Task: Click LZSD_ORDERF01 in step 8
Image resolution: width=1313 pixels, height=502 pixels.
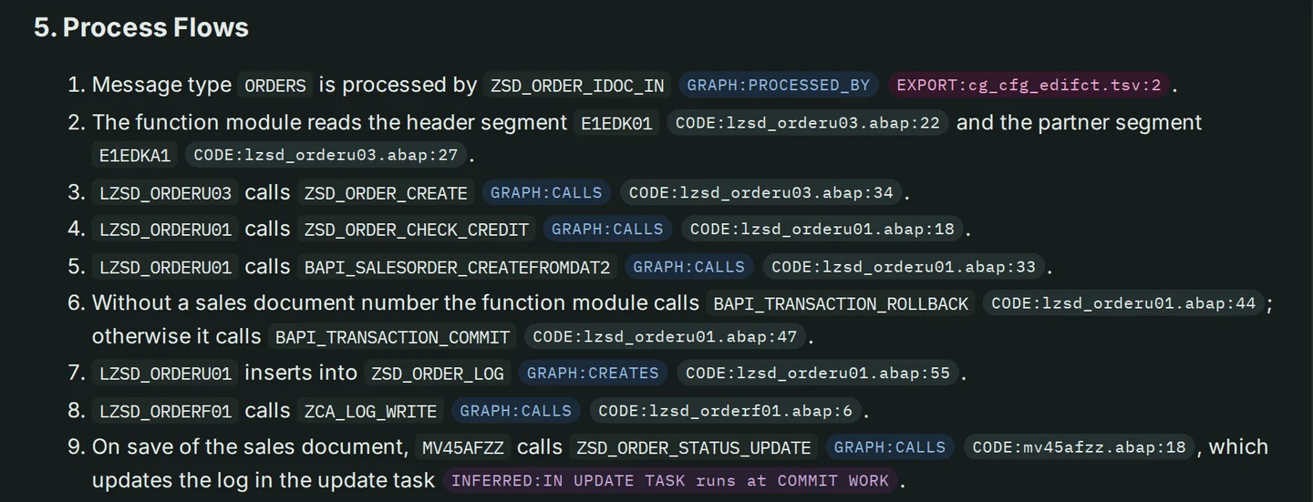Action: pyautogui.click(x=165, y=411)
